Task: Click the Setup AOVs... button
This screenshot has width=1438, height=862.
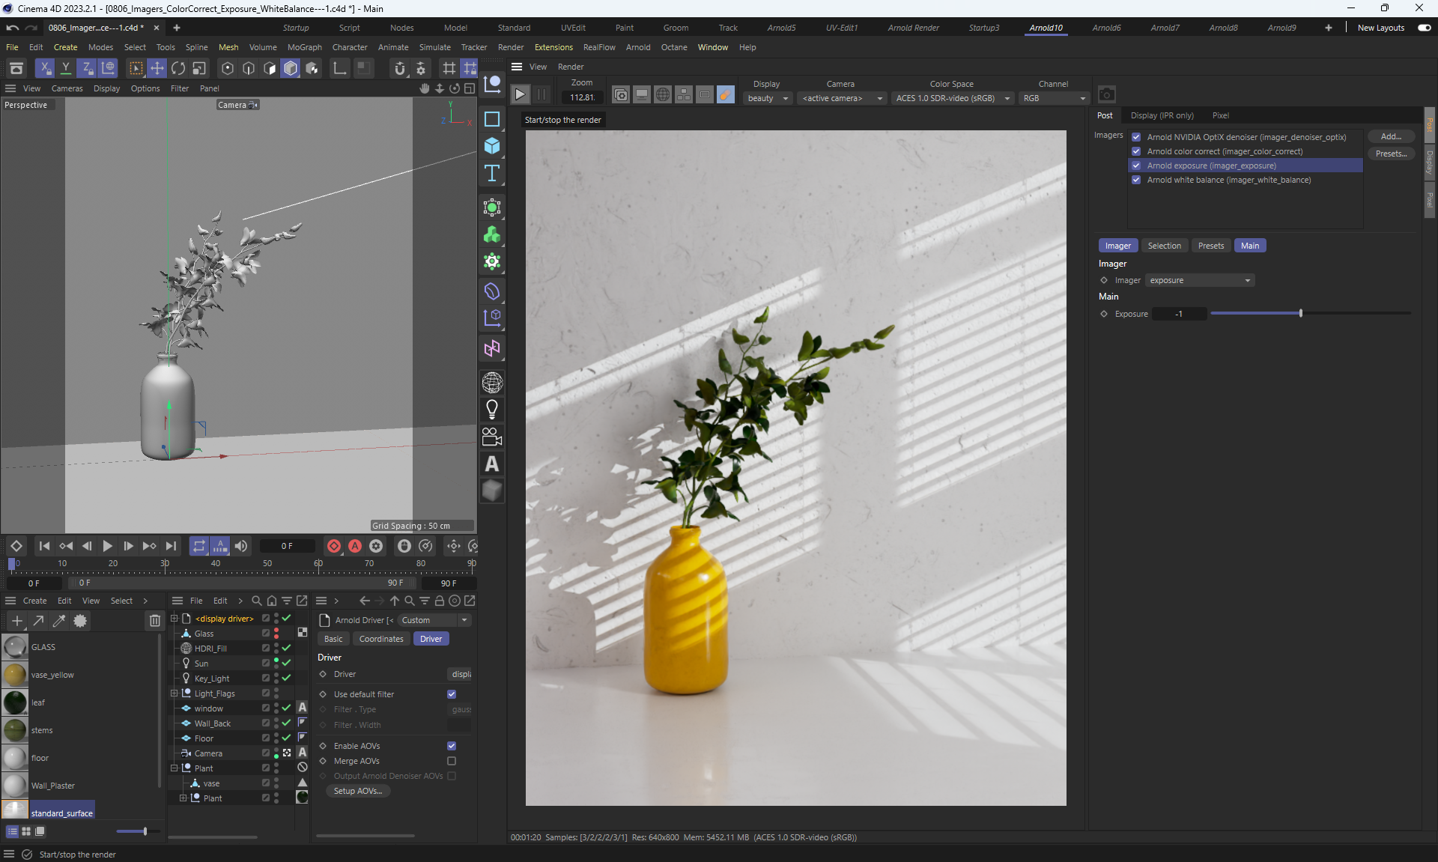Action: click(357, 791)
